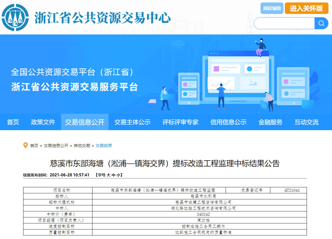The width and height of the screenshot is (332, 239).
Task: Click the 交易结果 breadcrumb link
Action: point(104,146)
